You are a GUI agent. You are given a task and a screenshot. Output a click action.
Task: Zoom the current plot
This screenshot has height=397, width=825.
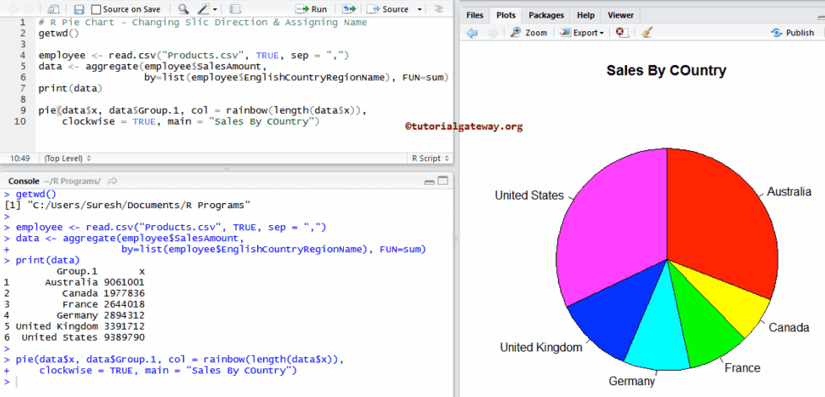[x=528, y=33]
